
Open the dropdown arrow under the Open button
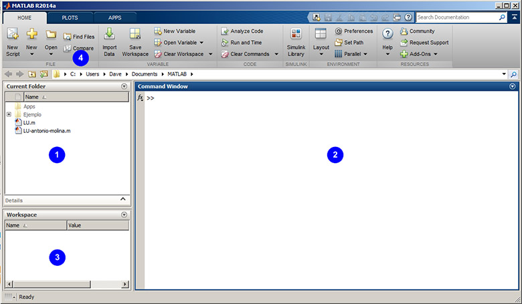[x=51, y=54]
